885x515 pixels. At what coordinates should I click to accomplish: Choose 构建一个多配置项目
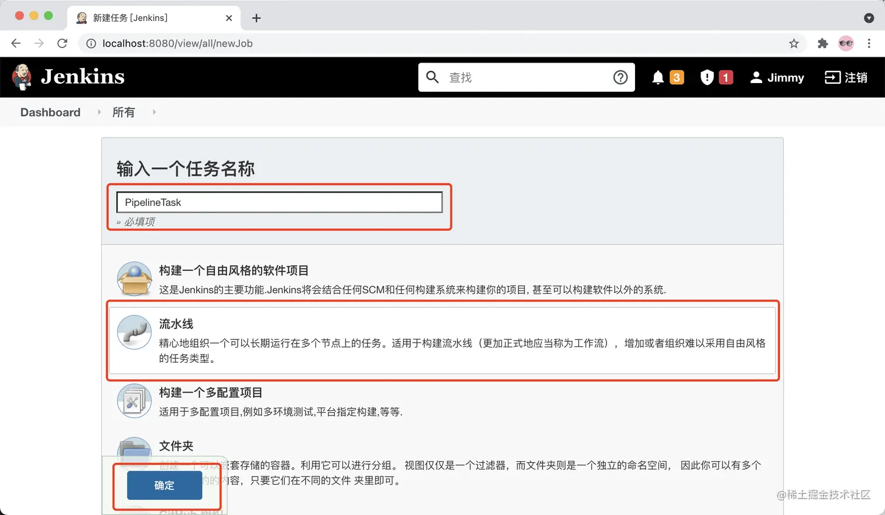(x=211, y=392)
